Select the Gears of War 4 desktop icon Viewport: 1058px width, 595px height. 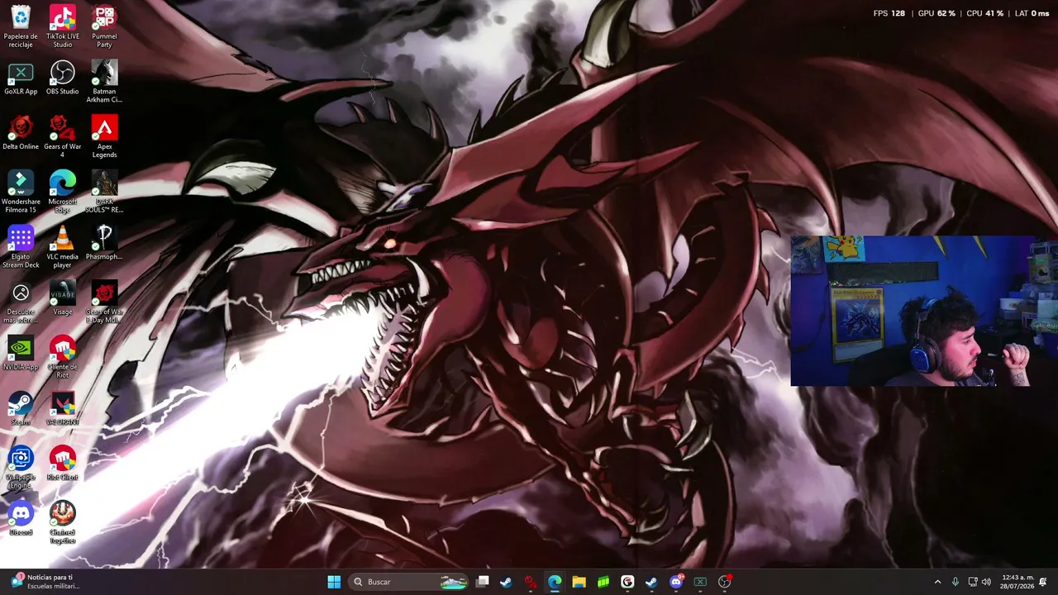point(63,137)
